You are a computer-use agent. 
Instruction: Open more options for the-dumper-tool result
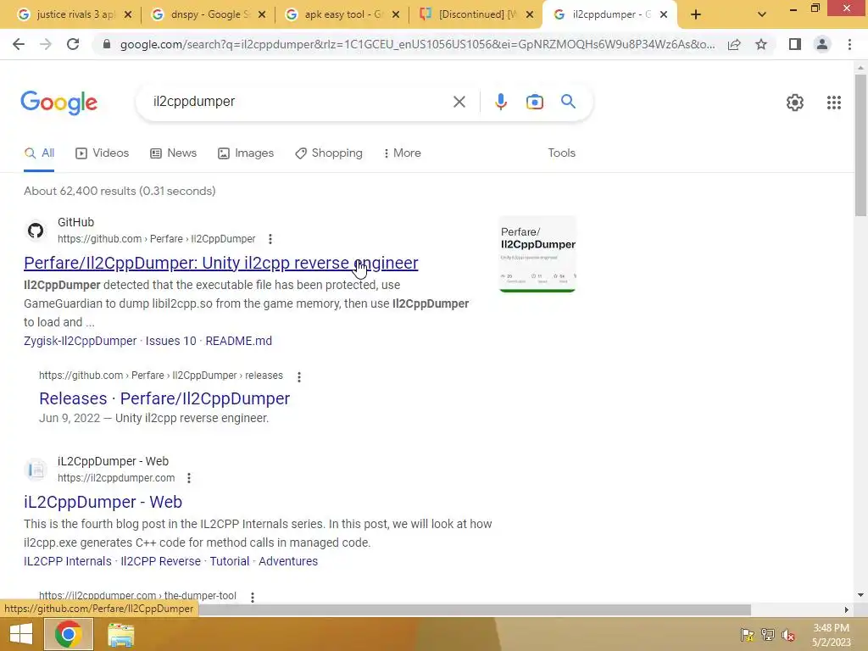pos(253,598)
